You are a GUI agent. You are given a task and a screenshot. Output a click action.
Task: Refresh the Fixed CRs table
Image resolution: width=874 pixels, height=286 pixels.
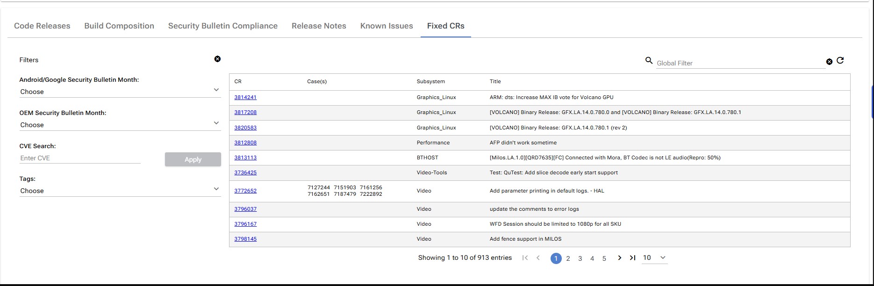(x=840, y=61)
